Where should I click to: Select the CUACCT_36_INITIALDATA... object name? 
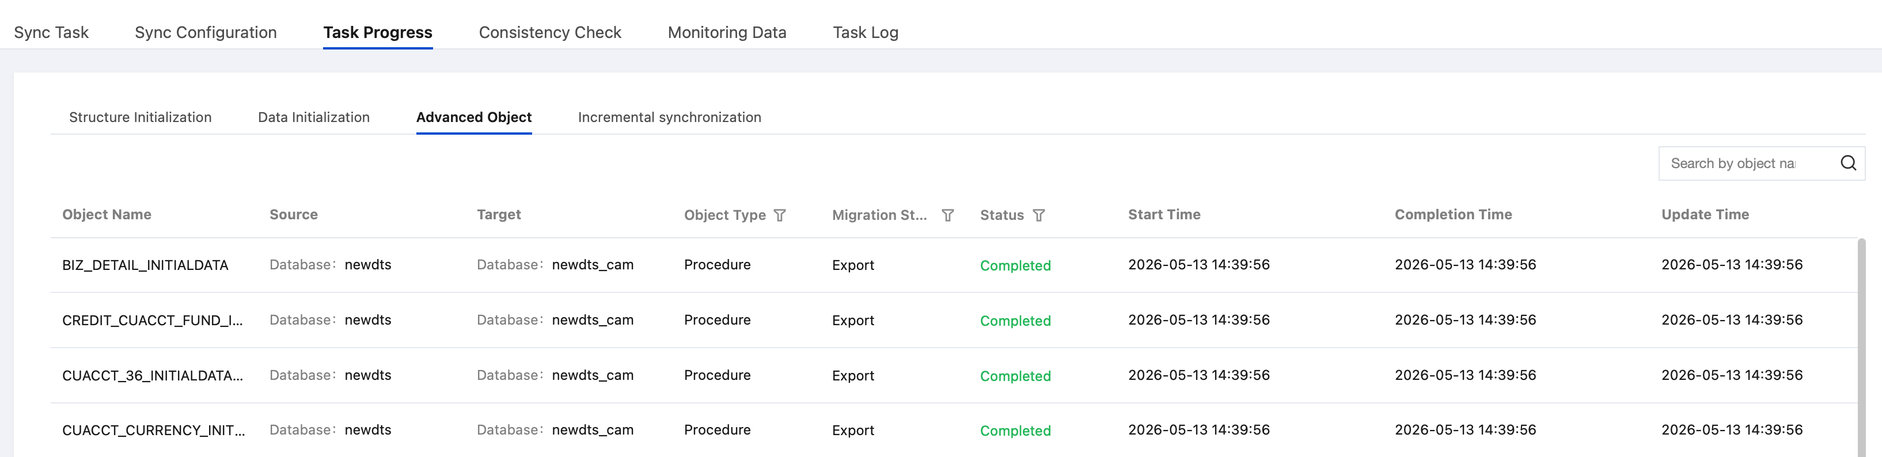click(153, 375)
